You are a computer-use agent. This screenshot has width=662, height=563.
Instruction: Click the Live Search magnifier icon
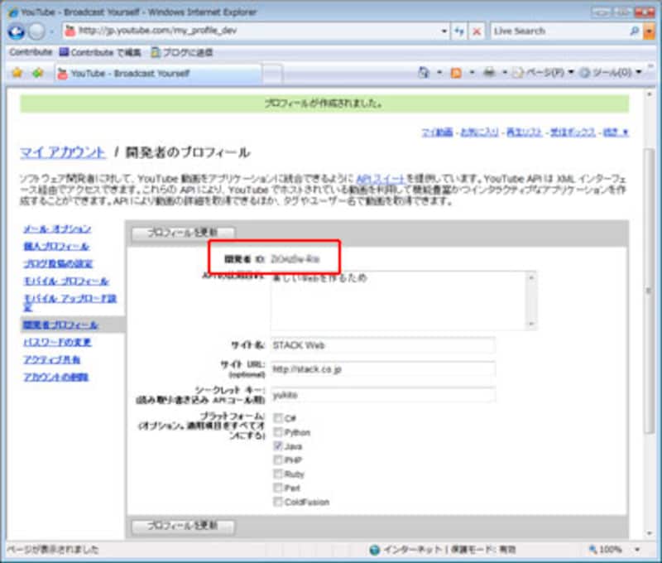coord(635,31)
